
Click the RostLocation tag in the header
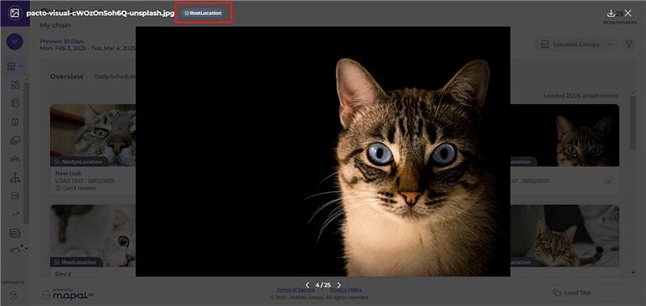(203, 13)
